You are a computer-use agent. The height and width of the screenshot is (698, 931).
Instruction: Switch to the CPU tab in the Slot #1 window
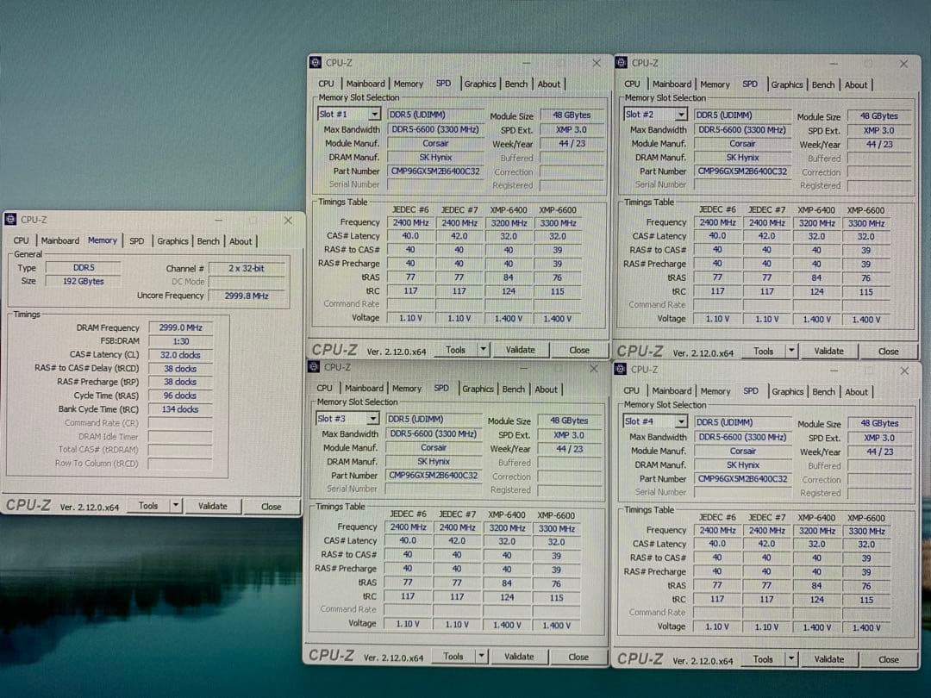pyautogui.click(x=325, y=84)
